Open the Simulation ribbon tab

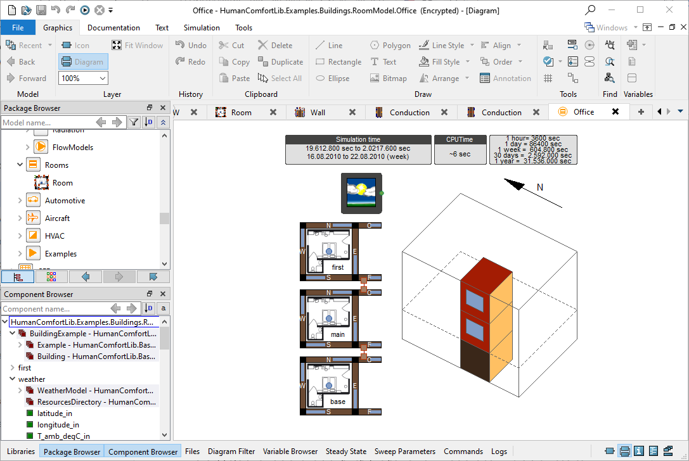coord(202,27)
